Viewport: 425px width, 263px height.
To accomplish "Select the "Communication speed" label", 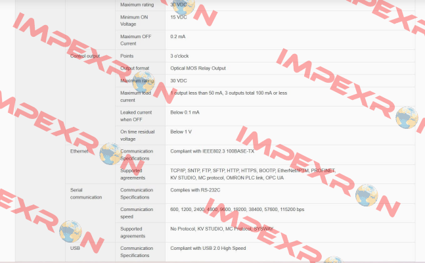I will pos(137,213).
